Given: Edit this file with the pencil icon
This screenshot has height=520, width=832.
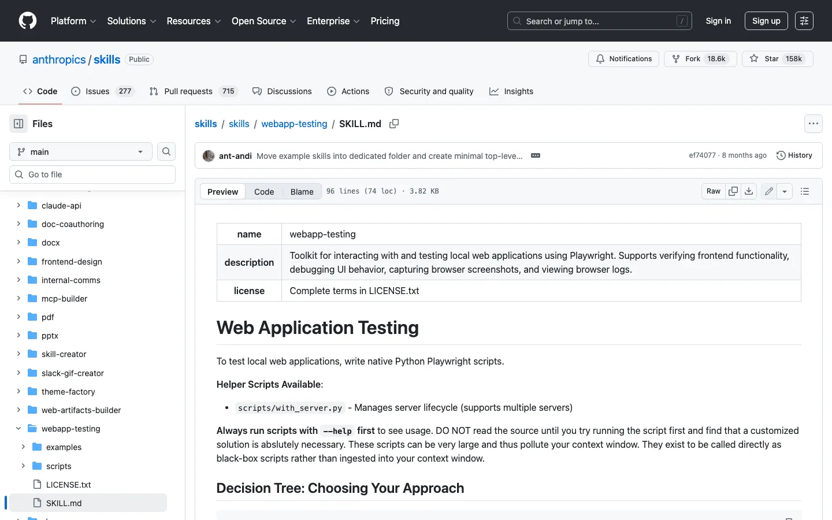Looking at the screenshot, I should click(x=769, y=191).
